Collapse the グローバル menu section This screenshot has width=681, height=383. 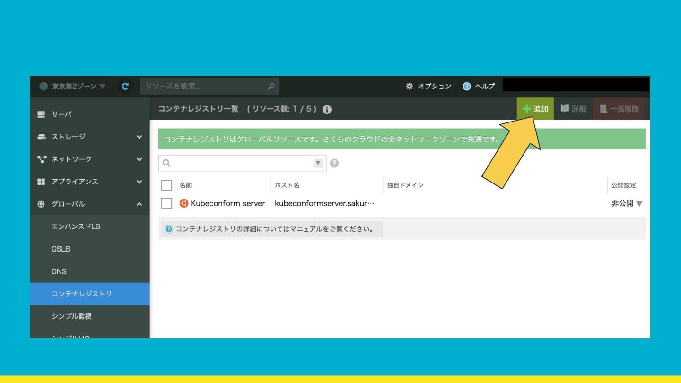point(139,204)
